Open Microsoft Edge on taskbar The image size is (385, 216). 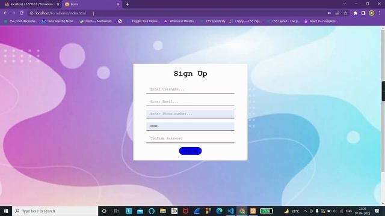[219, 211]
